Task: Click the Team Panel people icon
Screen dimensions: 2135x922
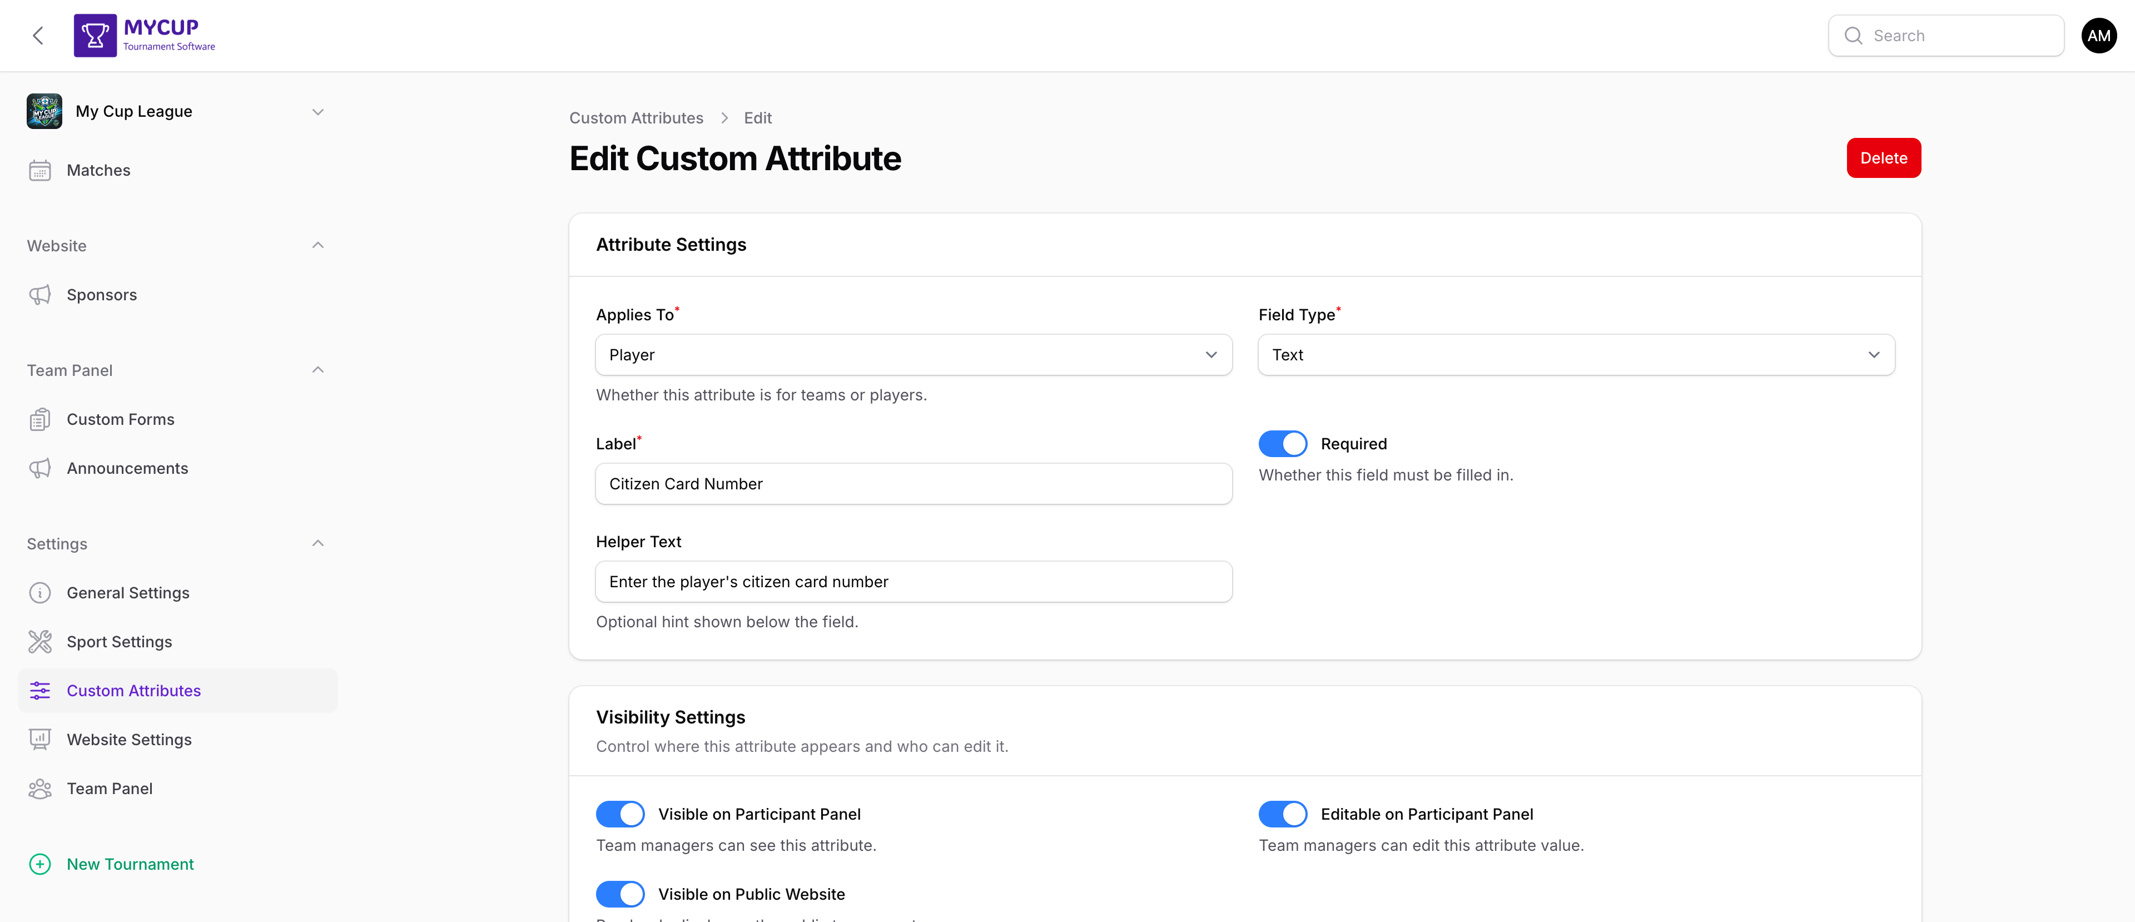Action: 41,787
